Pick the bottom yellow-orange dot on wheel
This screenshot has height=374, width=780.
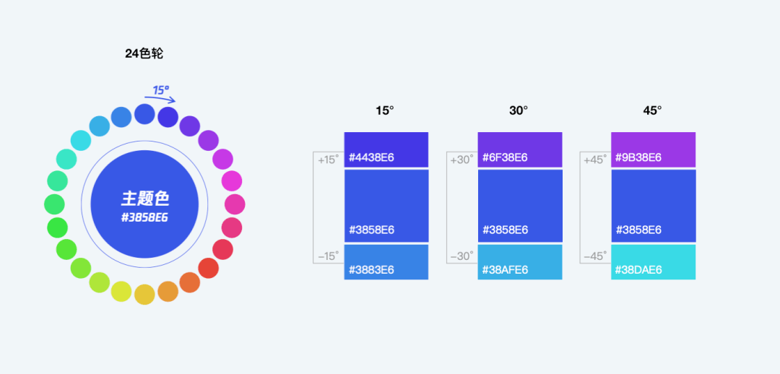(144, 295)
